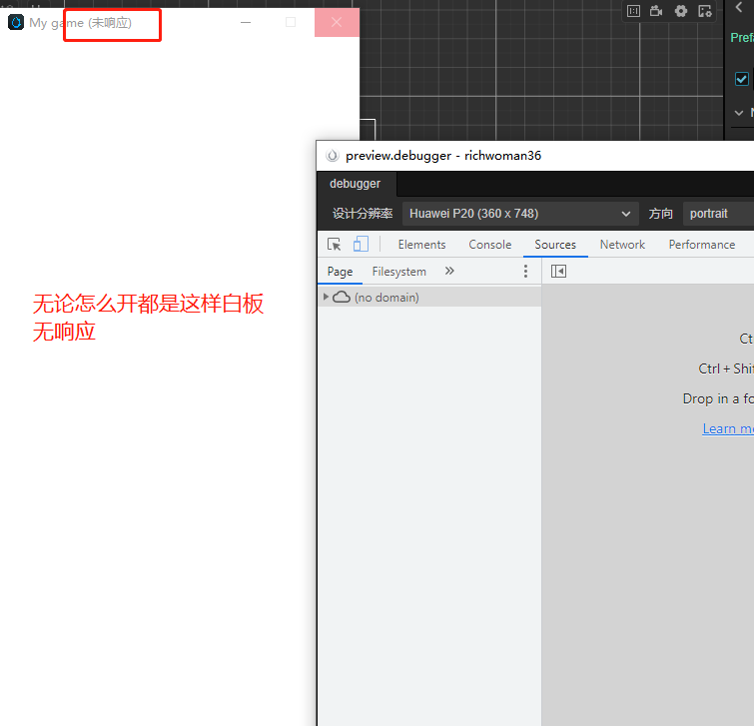754x726 pixels.
Task: Click the Cocos icon in My game title bar
Action: 16,23
